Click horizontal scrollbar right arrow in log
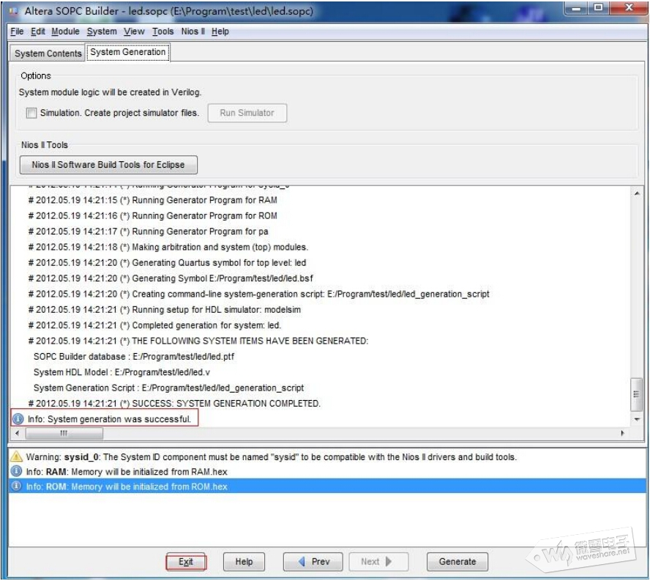650x581 pixels. [622, 433]
